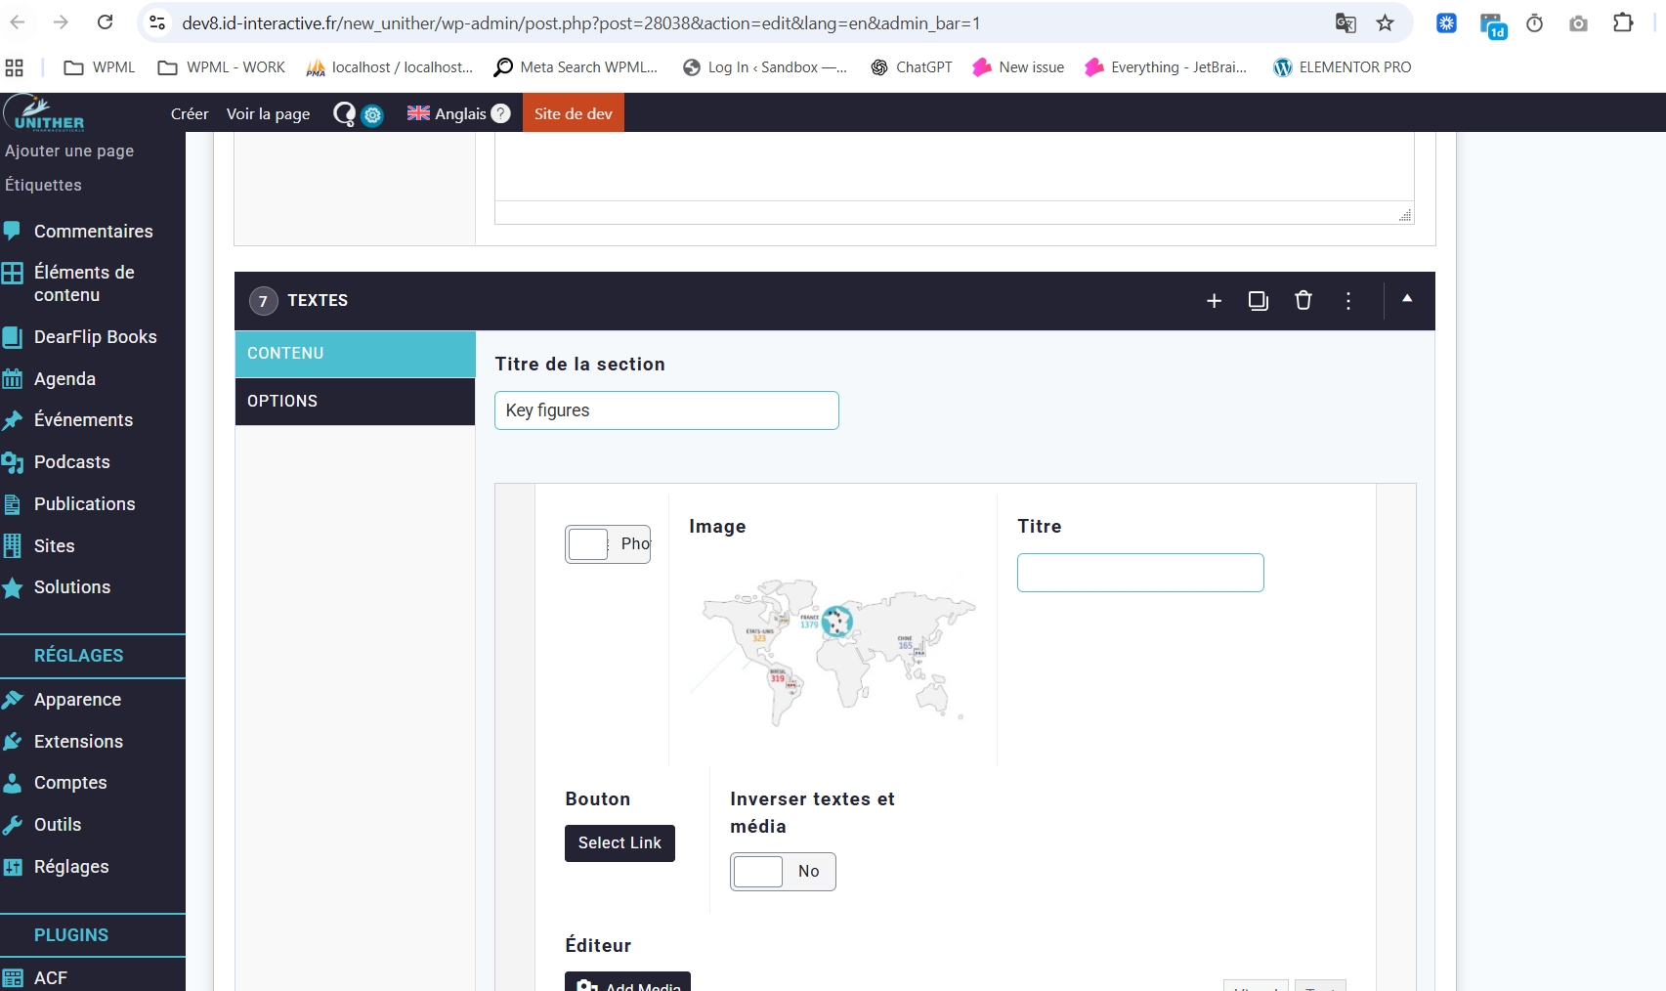Bookmark this page with star icon
This screenshot has width=1666, height=991.
[x=1385, y=23]
